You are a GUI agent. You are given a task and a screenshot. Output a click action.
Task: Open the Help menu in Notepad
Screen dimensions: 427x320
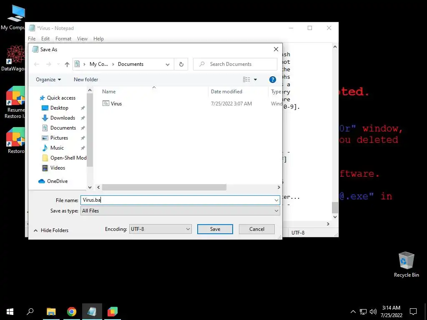98,39
